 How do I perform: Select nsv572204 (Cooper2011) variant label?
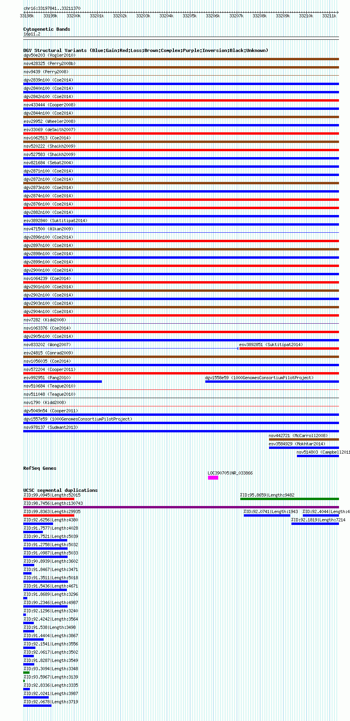point(50,369)
